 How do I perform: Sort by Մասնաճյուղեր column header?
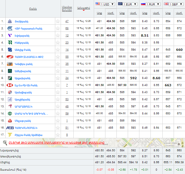(67, 9)
